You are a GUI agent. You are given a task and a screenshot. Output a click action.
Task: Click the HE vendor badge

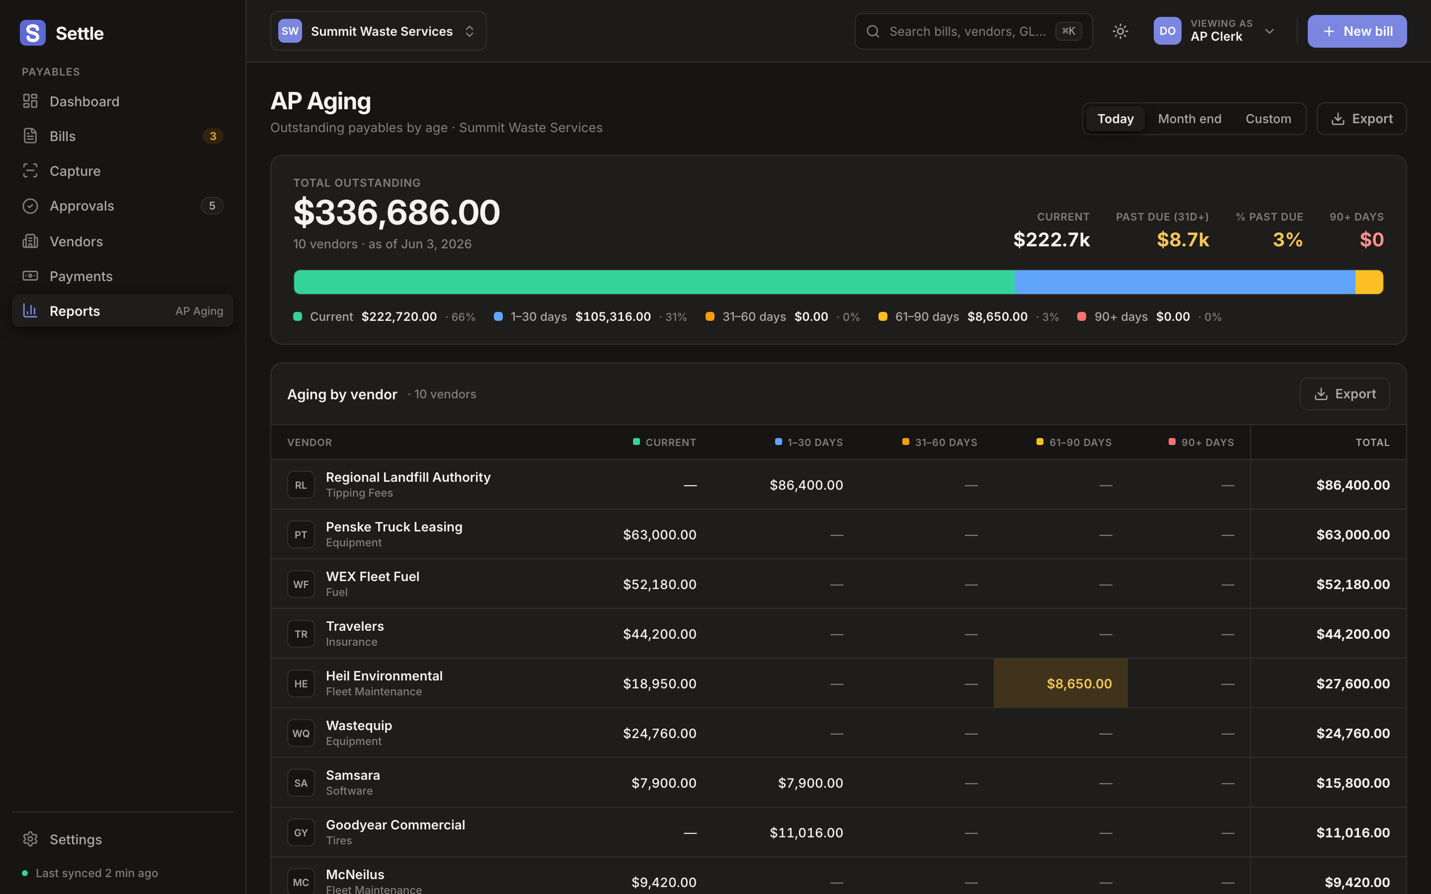pos(301,683)
